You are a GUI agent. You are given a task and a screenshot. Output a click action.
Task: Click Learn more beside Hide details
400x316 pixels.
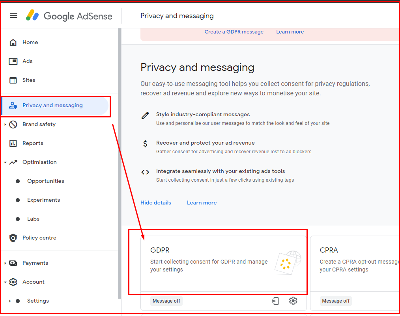202,203
